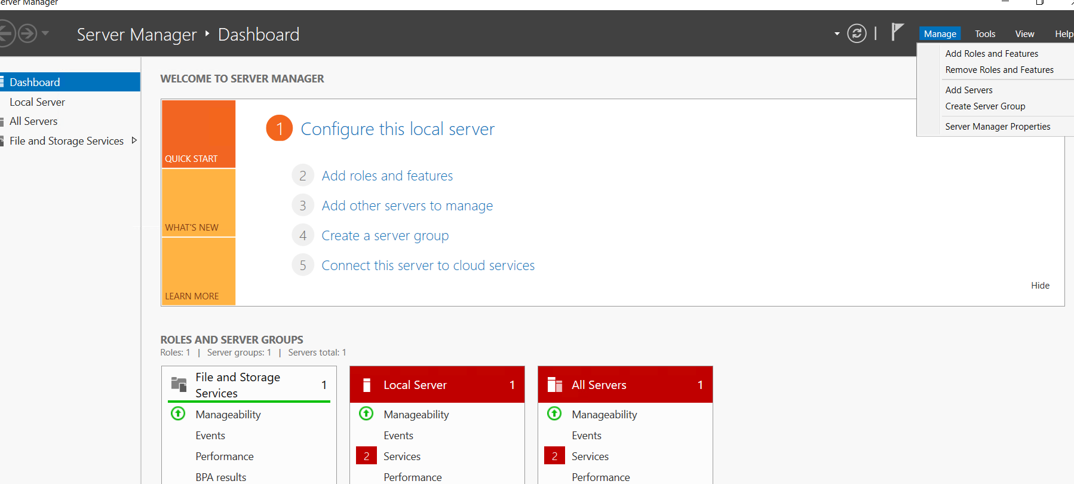Open the Manage menu
The height and width of the screenshot is (484, 1074).
point(940,34)
